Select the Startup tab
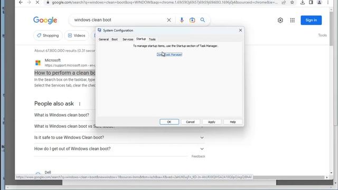This screenshot has width=338, height=190. pyautogui.click(x=141, y=39)
